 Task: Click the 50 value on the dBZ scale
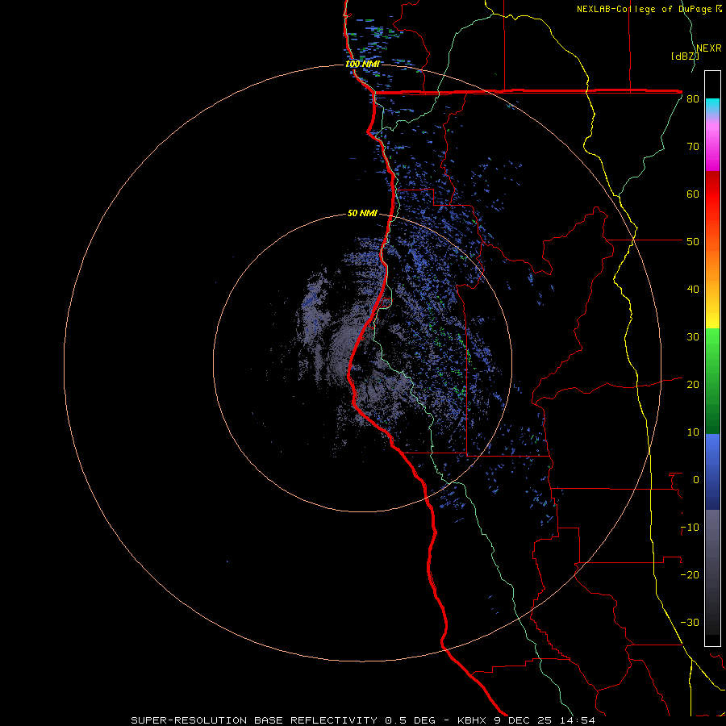coord(693,242)
